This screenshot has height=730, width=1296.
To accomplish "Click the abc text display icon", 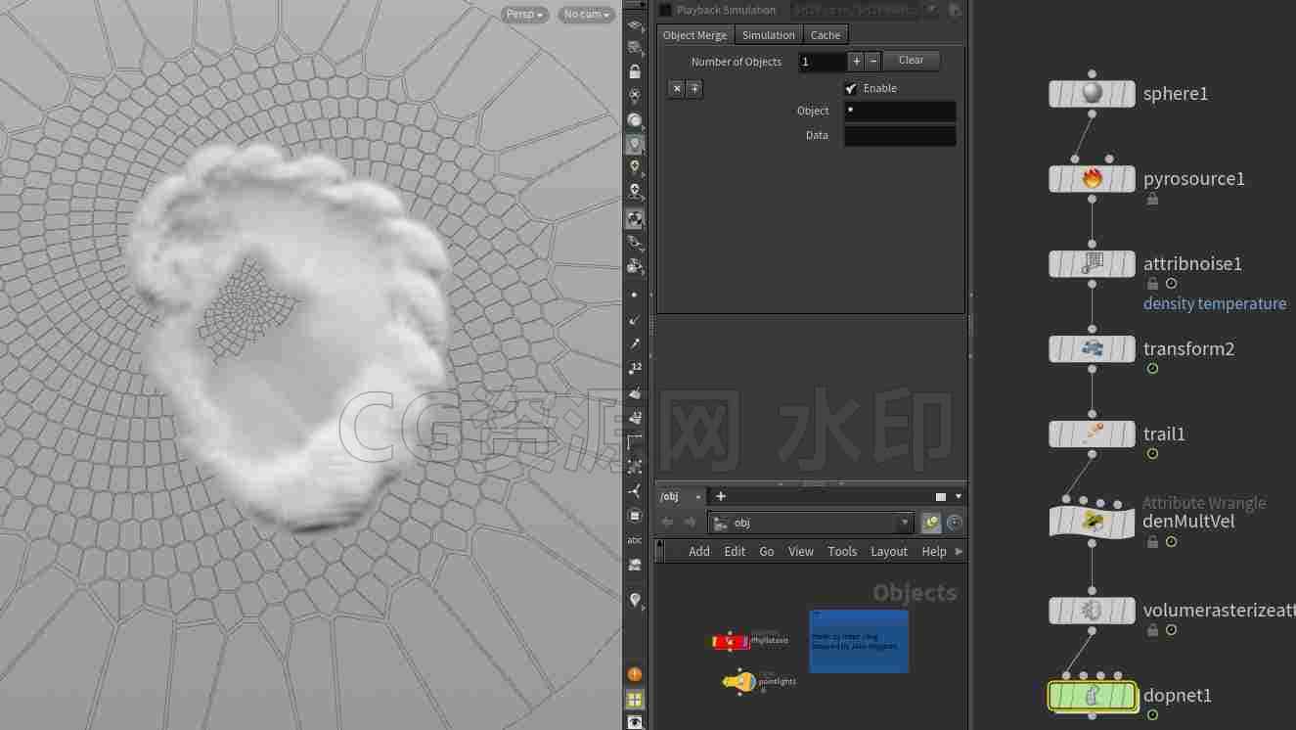I will pos(635,540).
